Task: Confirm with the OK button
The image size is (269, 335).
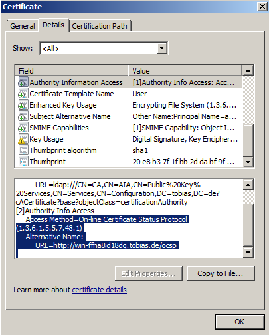Action: [240, 322]
